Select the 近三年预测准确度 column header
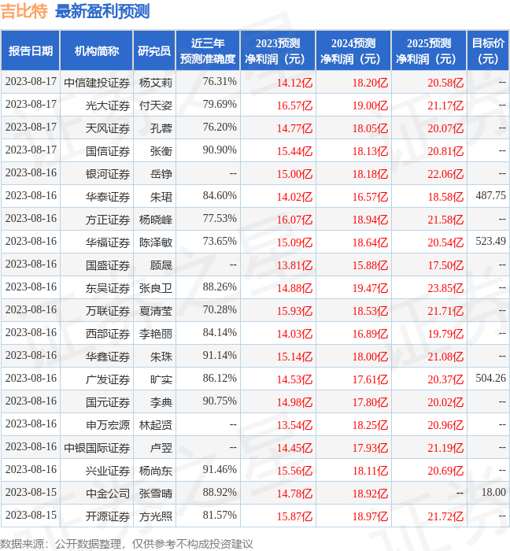Viewport: 510px width, 551px height. [208, 51]
